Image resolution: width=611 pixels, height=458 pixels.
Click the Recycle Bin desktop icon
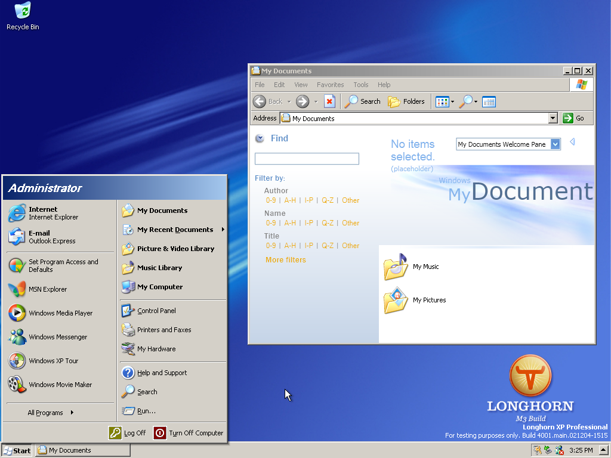click(x=23, y=16)
